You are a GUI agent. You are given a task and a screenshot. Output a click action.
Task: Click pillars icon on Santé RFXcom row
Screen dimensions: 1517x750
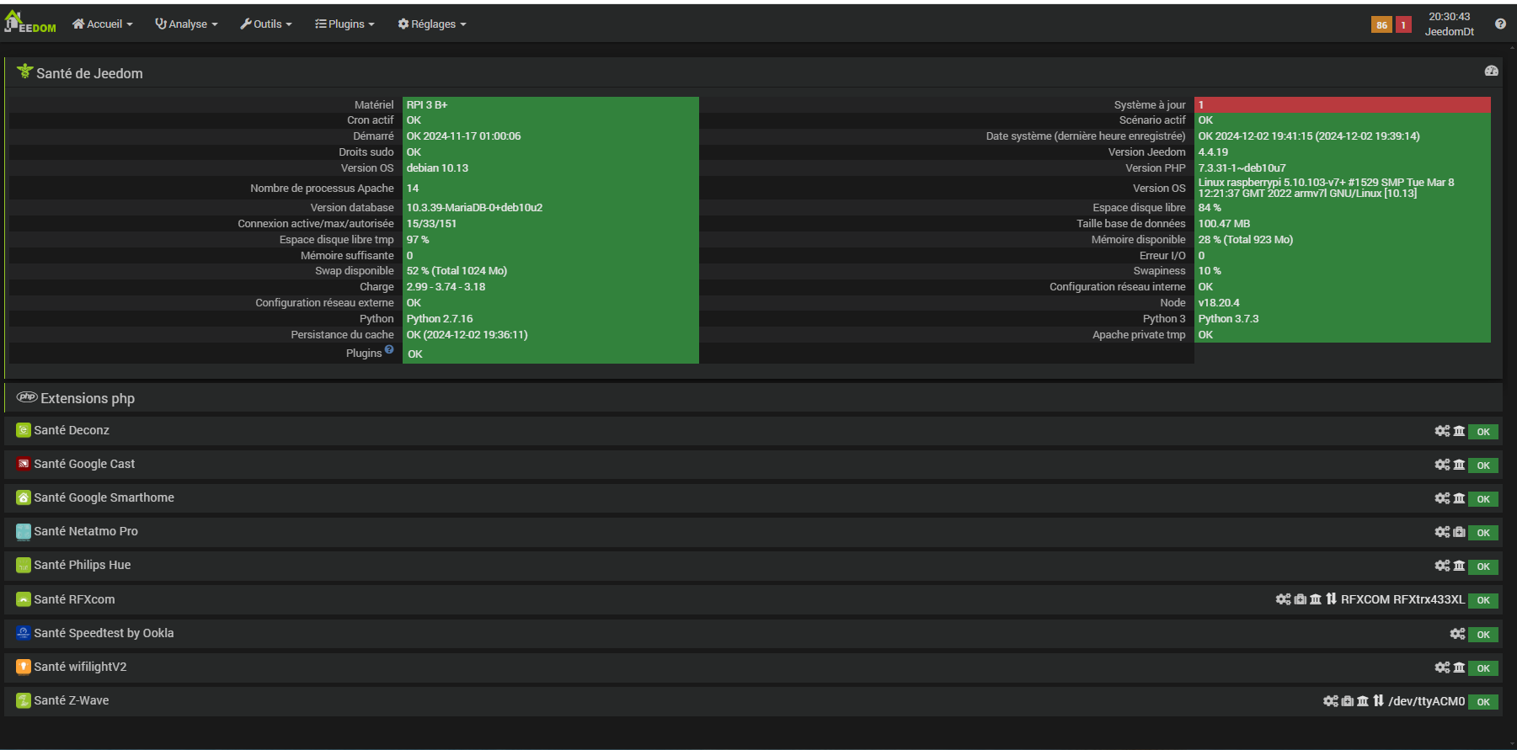[x=1316, y=599]
